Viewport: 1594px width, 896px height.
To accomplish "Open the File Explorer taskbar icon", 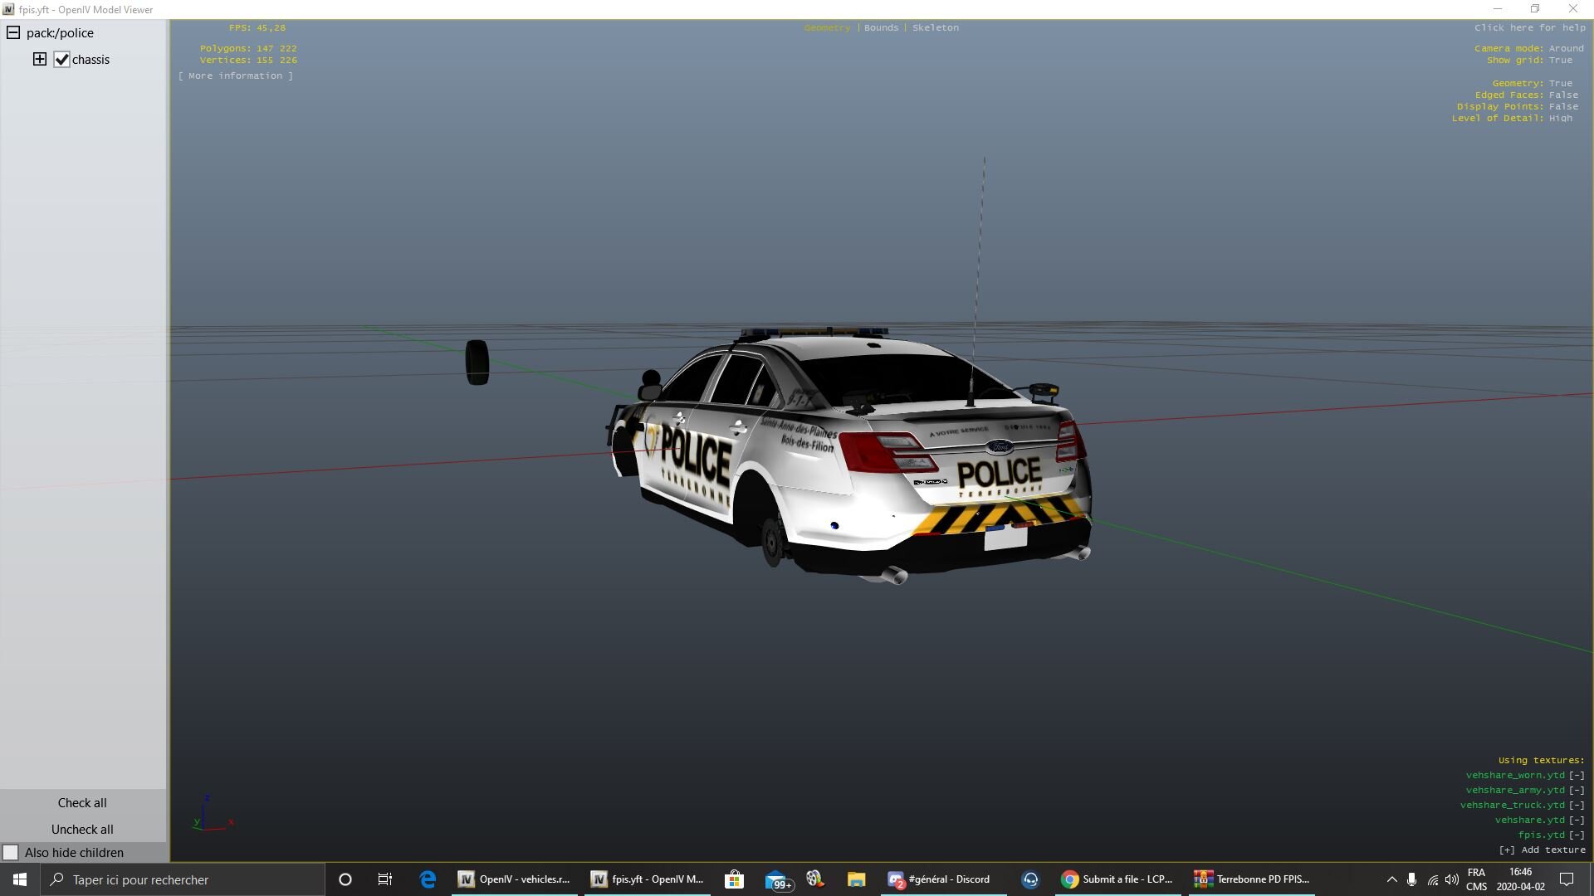I will (x=856, y=879).
